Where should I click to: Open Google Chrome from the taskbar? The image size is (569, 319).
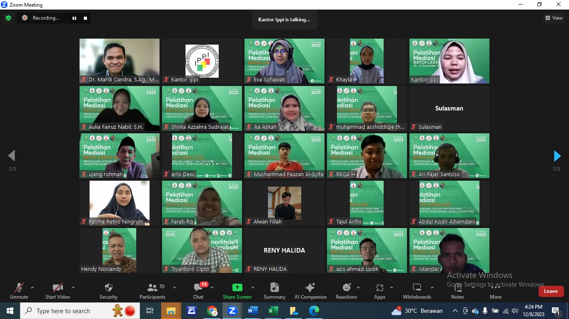tap(212, 311)
